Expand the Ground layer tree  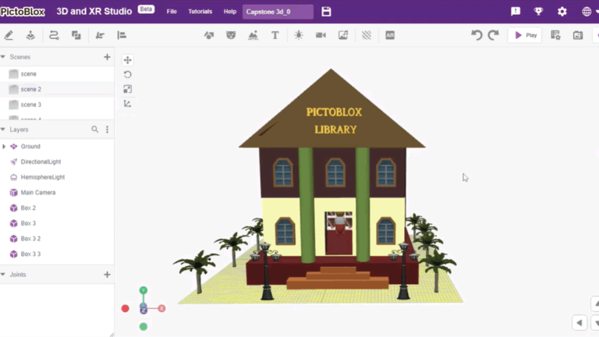coord(4,147)
